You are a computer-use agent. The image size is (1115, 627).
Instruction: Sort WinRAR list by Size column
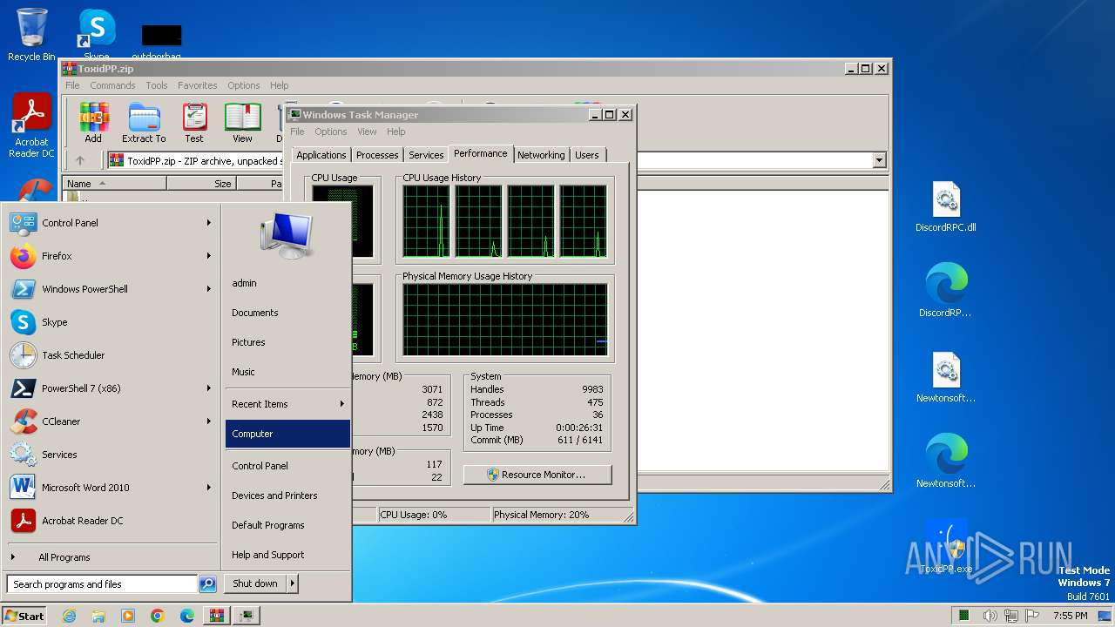[201, 184]
